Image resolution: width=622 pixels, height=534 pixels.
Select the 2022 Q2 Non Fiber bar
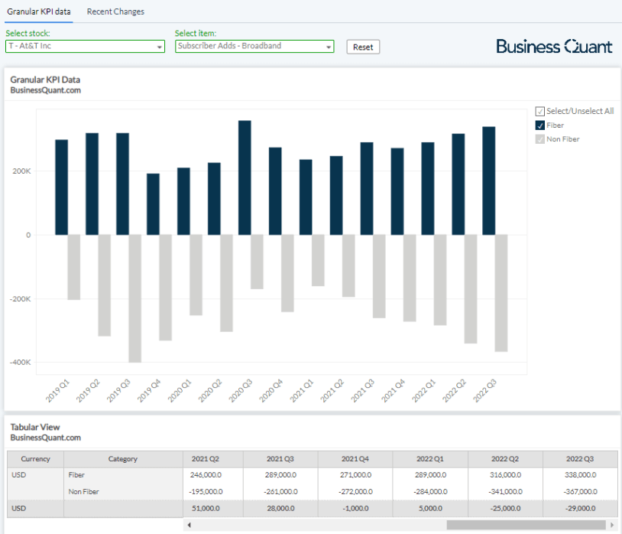[471, 289]
